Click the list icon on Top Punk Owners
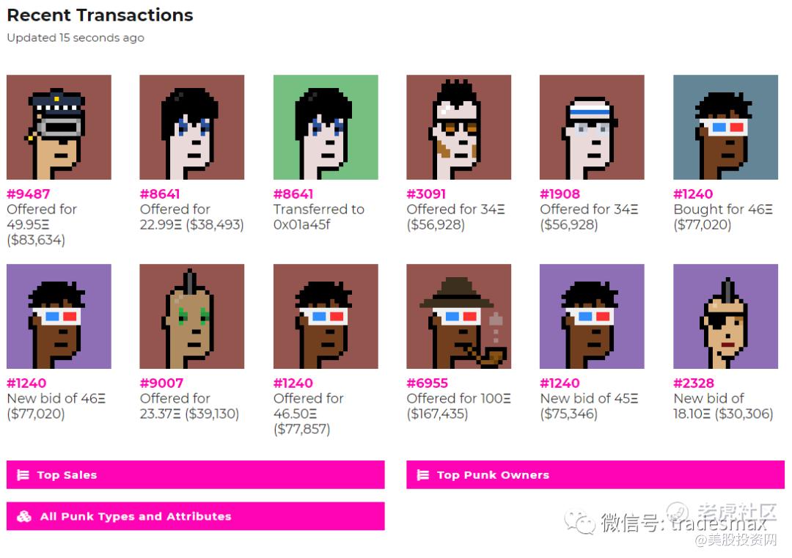 click(423, 474)
